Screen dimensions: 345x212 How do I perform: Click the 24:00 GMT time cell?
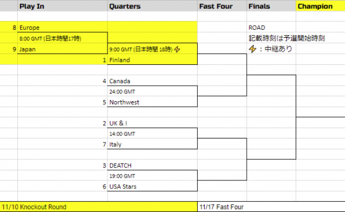coord(152,91)
